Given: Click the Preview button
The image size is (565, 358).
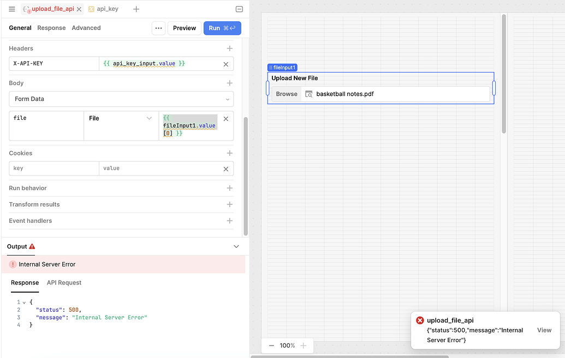Looking at the screenshot, I should 185,28.
